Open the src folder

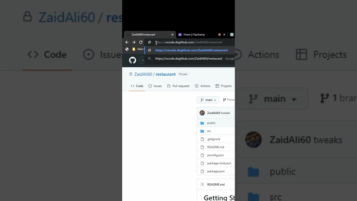tap(209, 131)
